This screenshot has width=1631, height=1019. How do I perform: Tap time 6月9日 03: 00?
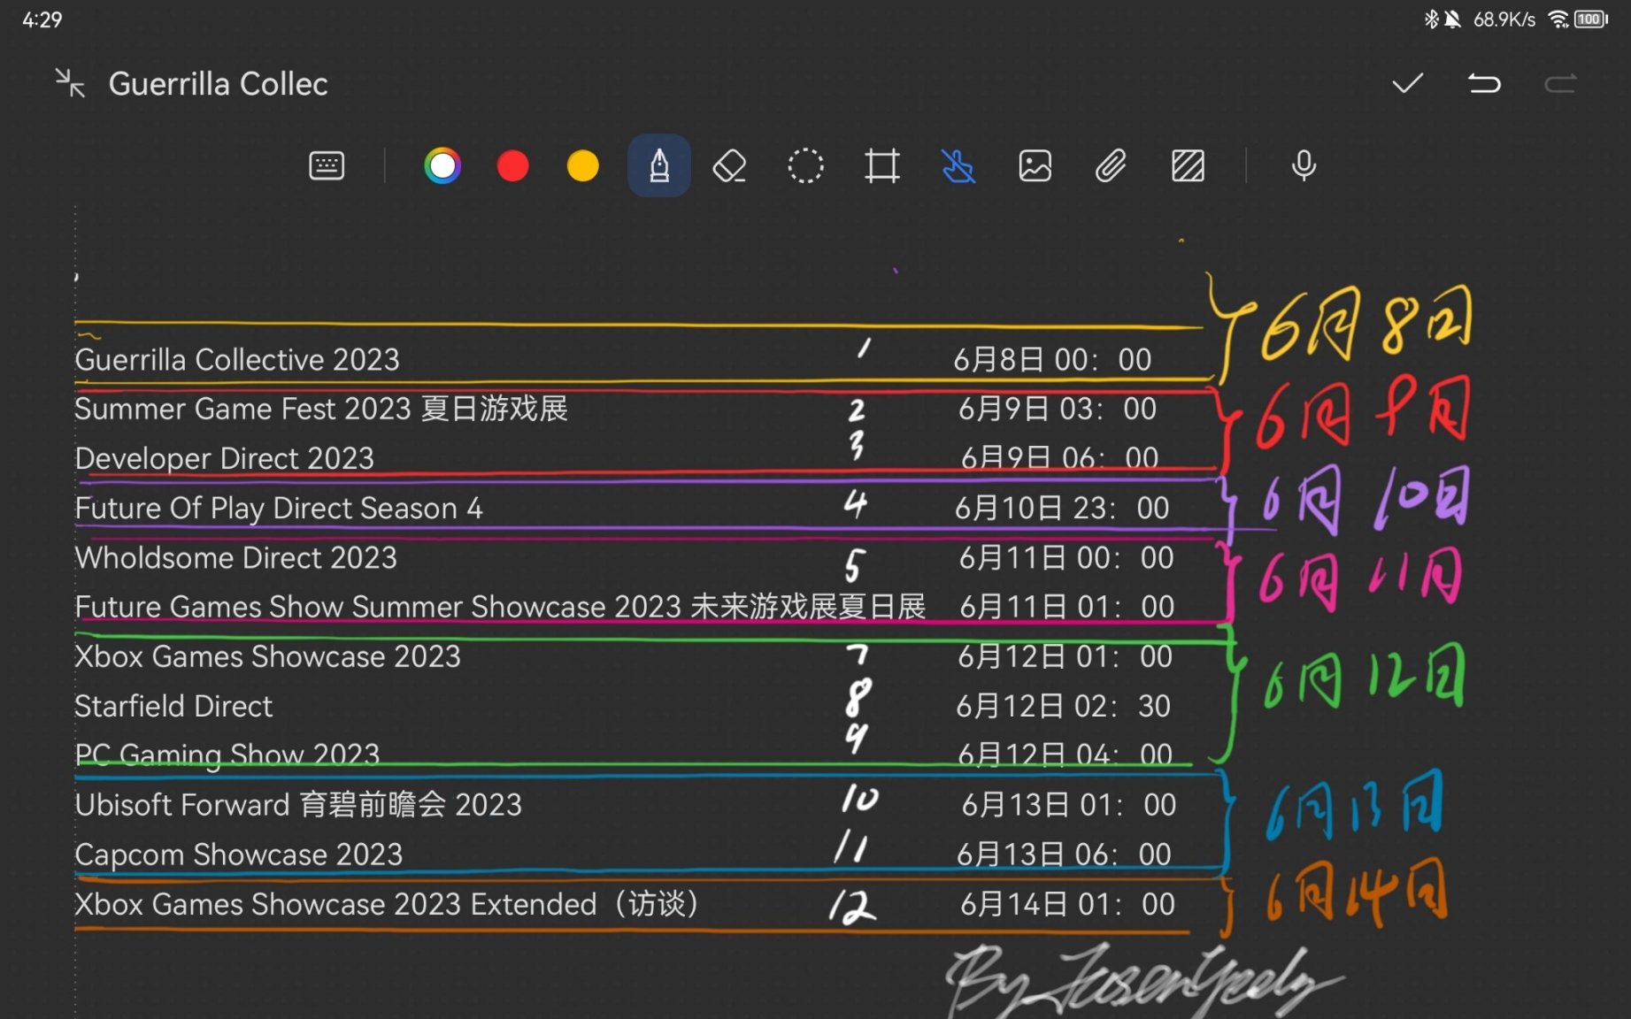click(1058, 409)
